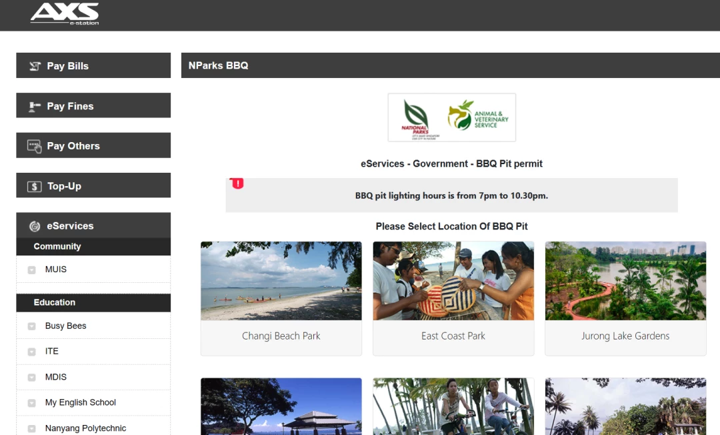Click the red exclamation alert icon
The image size is (720, 435).
[237, 183]
